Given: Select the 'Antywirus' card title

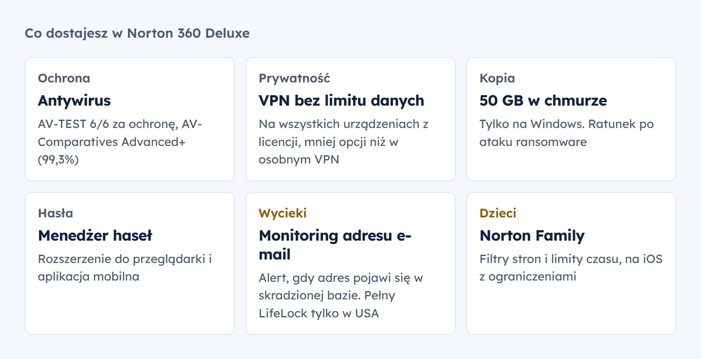Looking at the screenshot, I should 74,100.
